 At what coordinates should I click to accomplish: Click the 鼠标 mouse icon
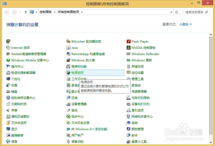coord(68,110)
